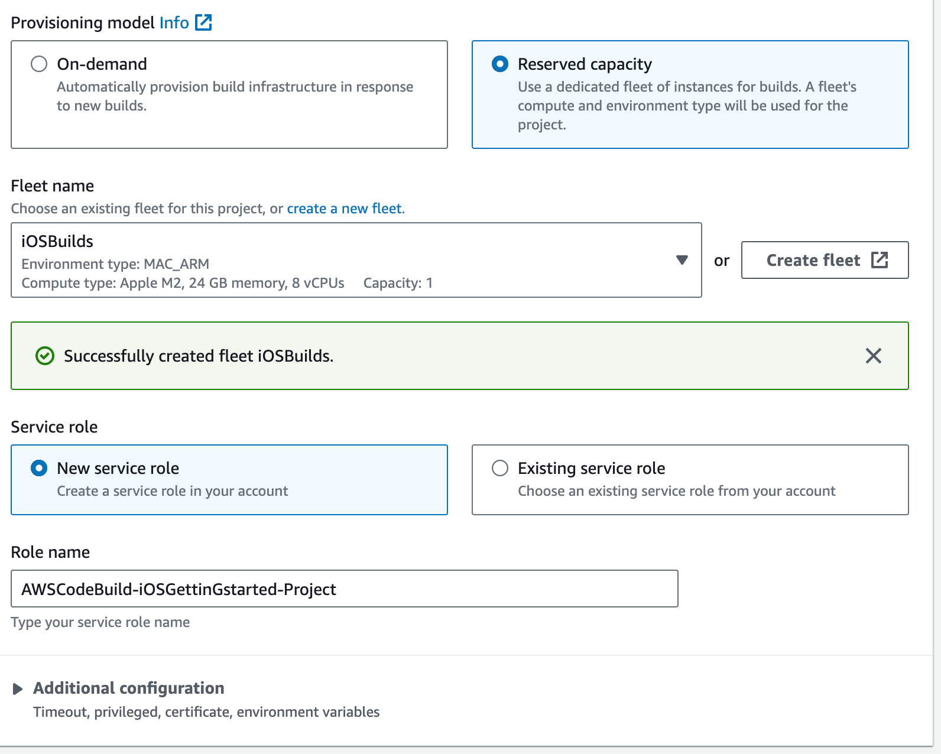Open the Provisioning model Info link
The width and height of the screenshot is (941, 754).
174,22
